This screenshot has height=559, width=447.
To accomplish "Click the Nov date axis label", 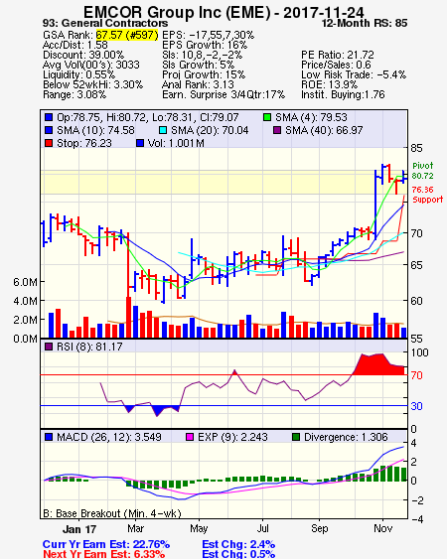I will pos(382,528).
